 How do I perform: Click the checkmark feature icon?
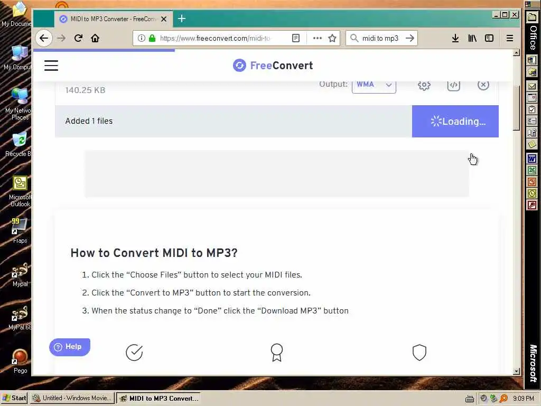pyautogui.click(x=134, y=353)
